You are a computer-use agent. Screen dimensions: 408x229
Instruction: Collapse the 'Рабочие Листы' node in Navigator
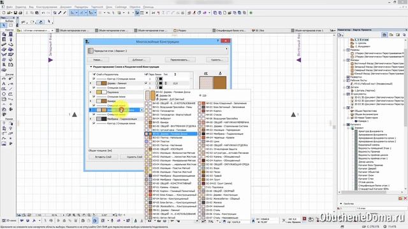(x=344, y=81)
